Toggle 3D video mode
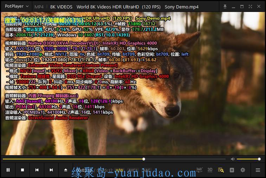This screenshot has height=178, width=266. [210, 170]
